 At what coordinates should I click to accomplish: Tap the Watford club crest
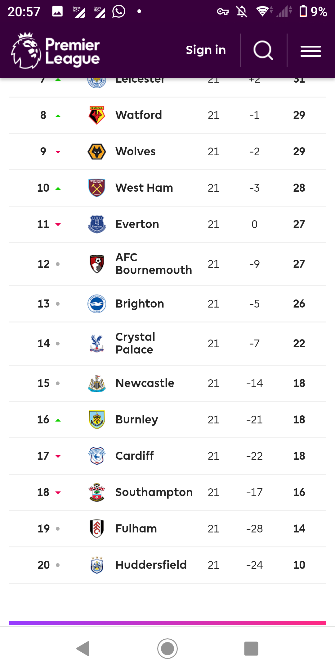point(97,115)
